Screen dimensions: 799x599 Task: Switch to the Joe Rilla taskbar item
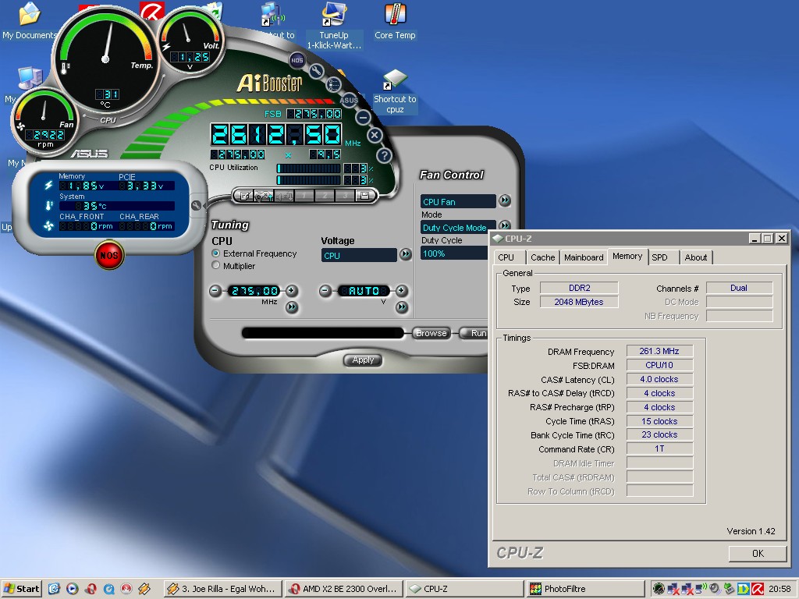pos(222,589)
